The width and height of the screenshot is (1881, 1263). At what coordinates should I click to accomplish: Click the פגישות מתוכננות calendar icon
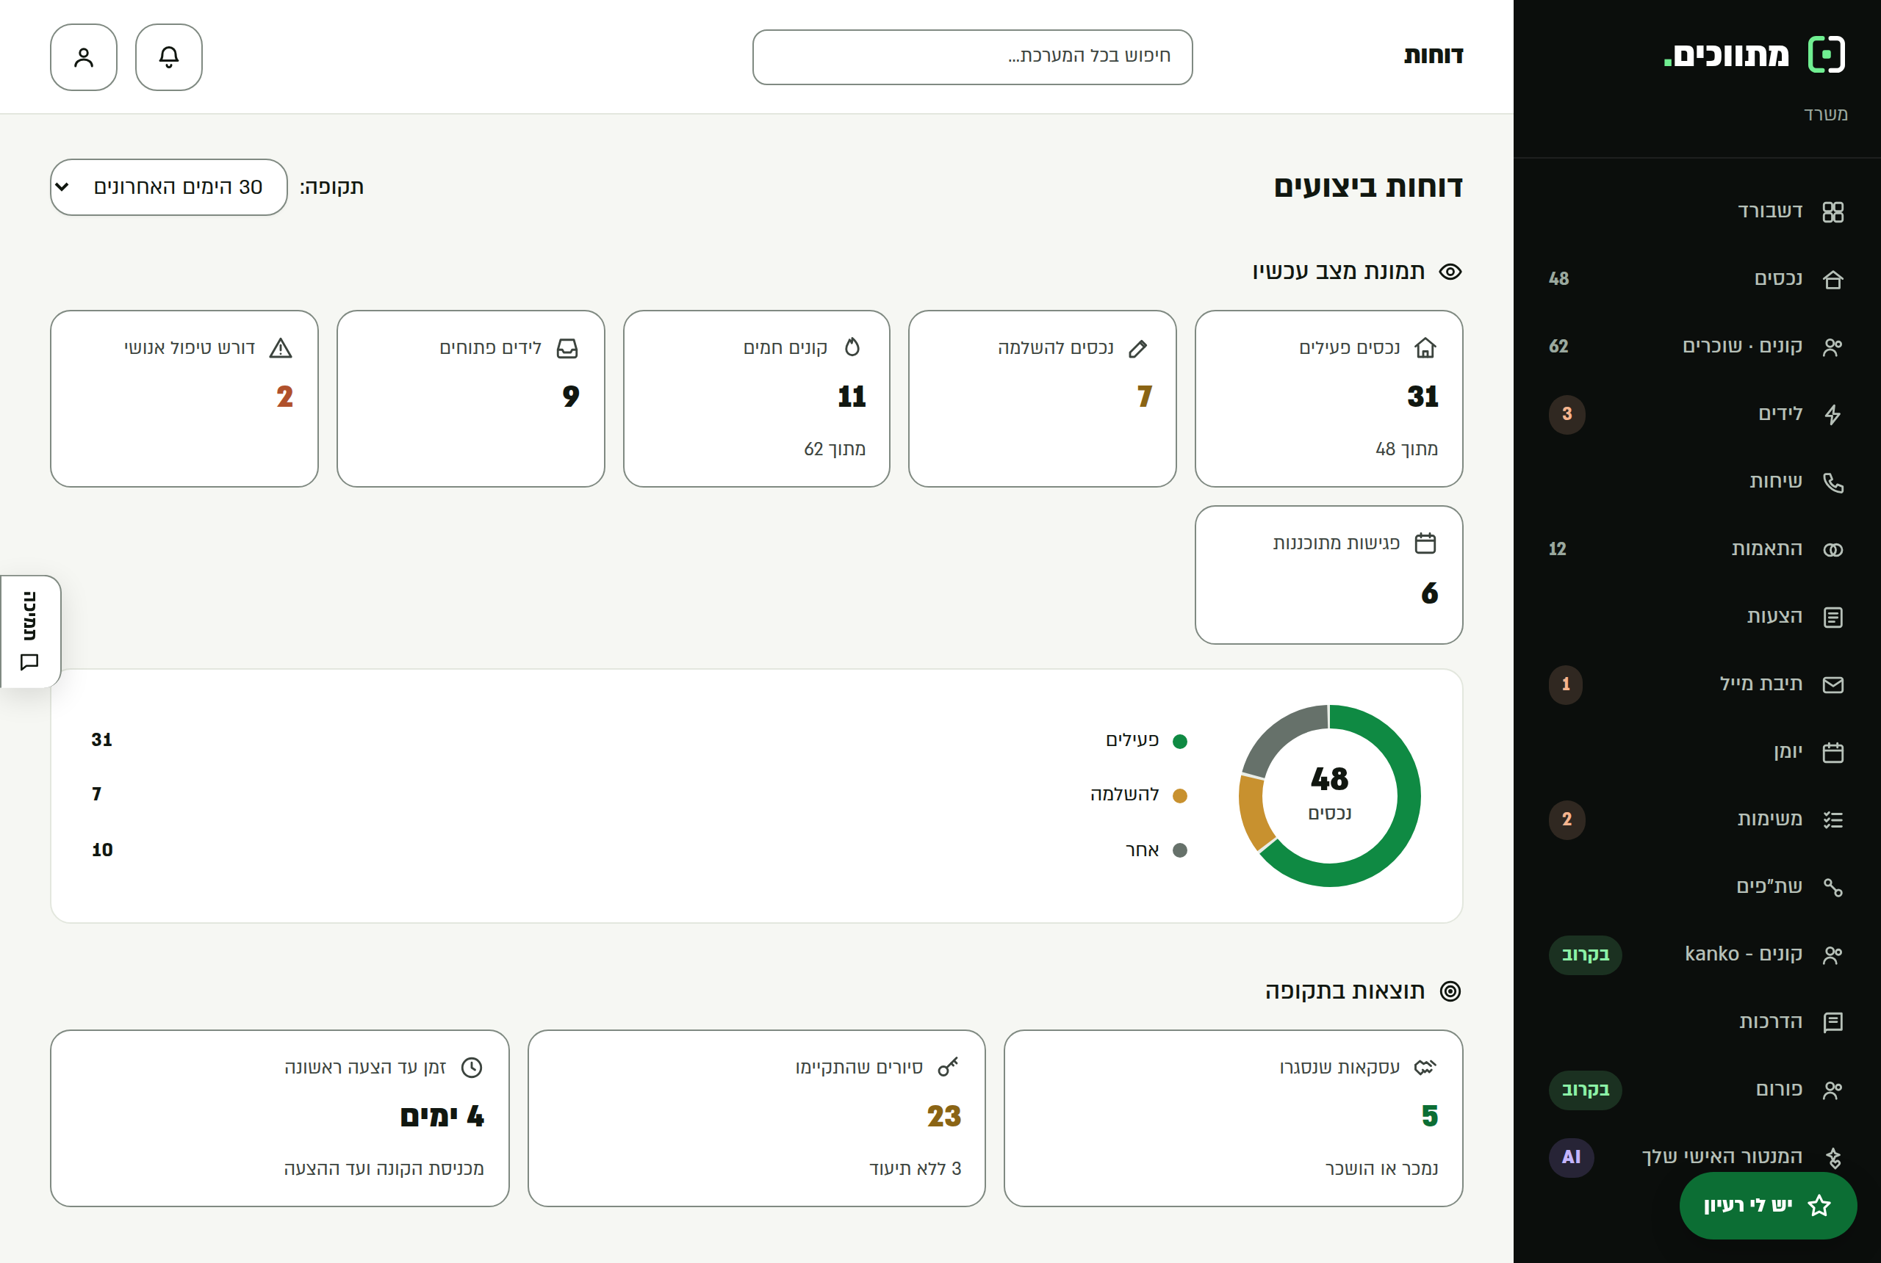pos(1425,543)
